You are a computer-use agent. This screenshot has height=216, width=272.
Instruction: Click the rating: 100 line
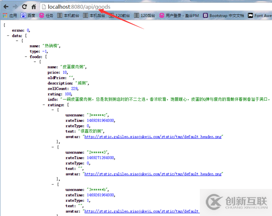click(60, 94)
